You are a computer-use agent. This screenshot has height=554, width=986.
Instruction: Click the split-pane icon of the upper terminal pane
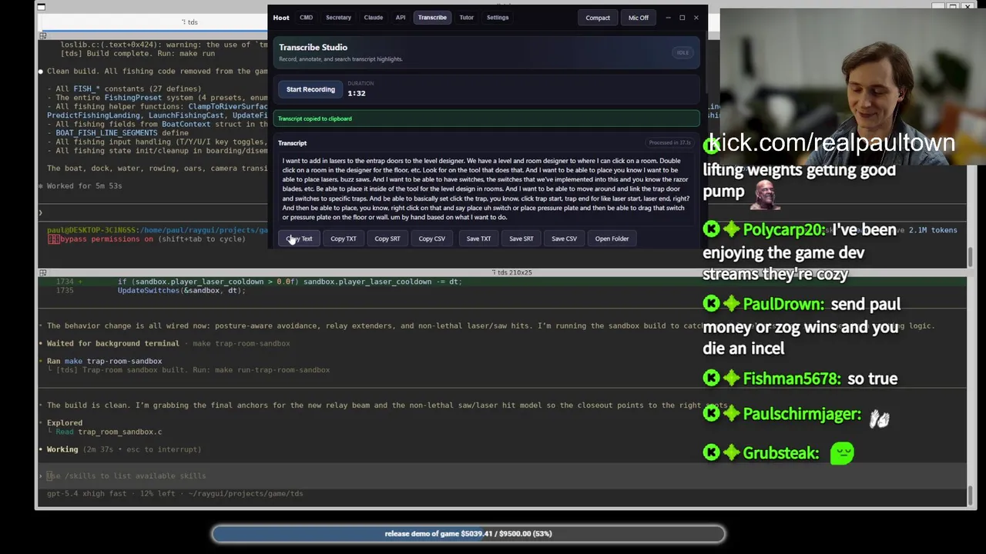click(43, 35)
